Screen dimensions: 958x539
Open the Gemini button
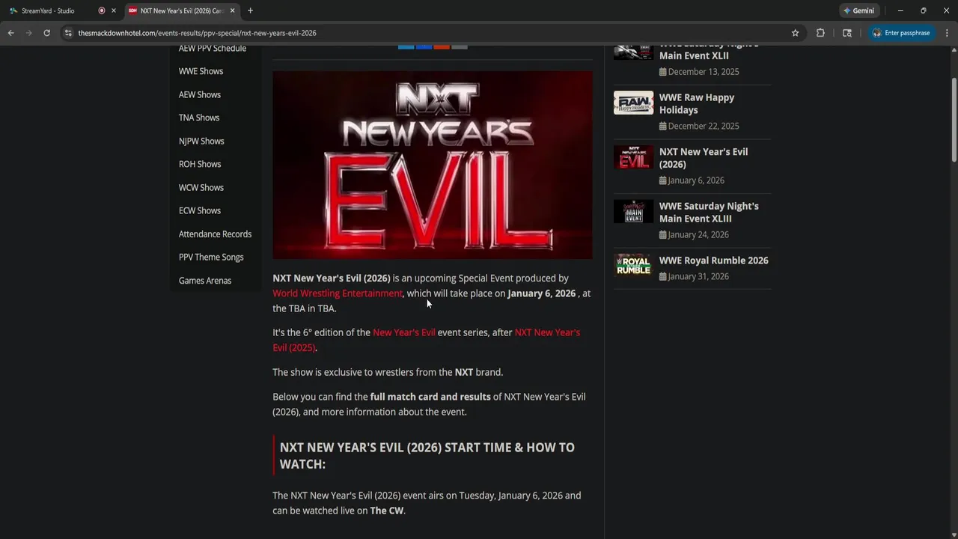click(x=859, y=10)
